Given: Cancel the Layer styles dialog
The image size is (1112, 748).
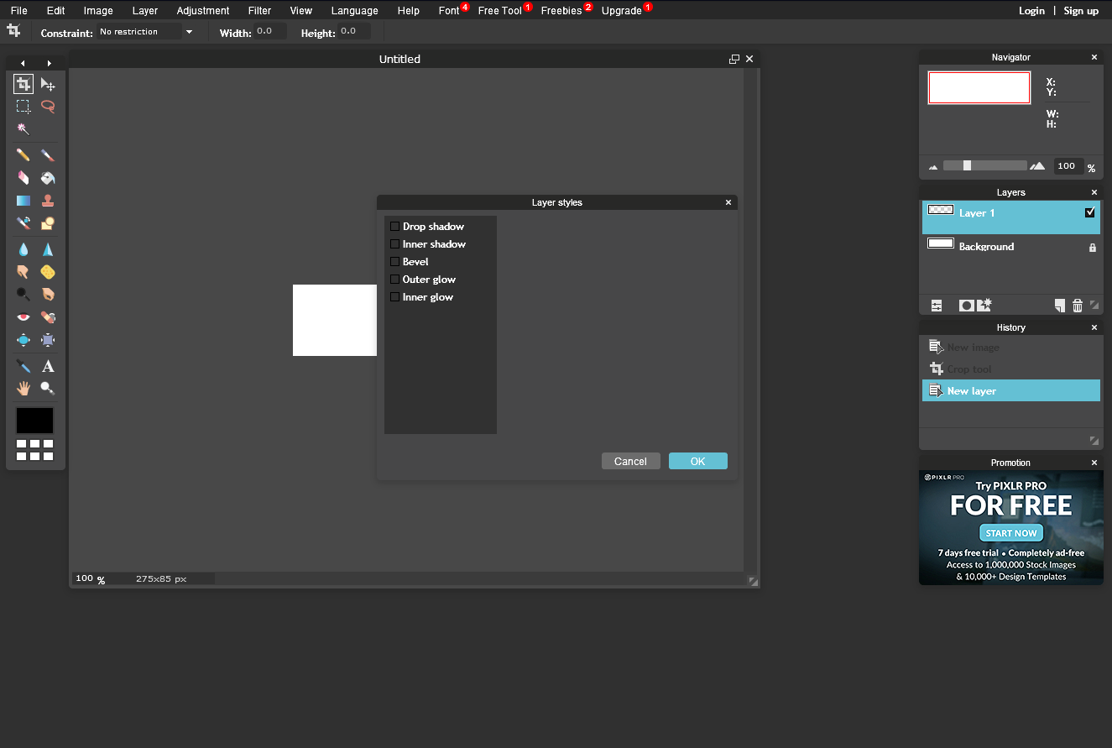Looking at the screenshot, I should (630, 461).
